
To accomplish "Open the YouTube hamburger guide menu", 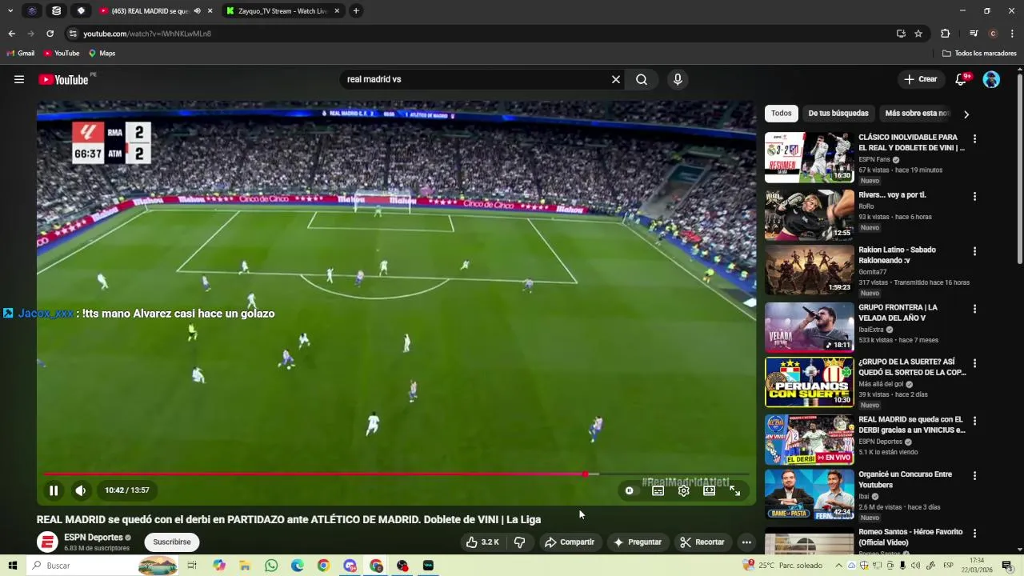I will coord(19,79).
